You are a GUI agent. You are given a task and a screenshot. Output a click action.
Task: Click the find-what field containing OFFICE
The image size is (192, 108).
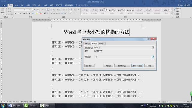coord(123,48)
